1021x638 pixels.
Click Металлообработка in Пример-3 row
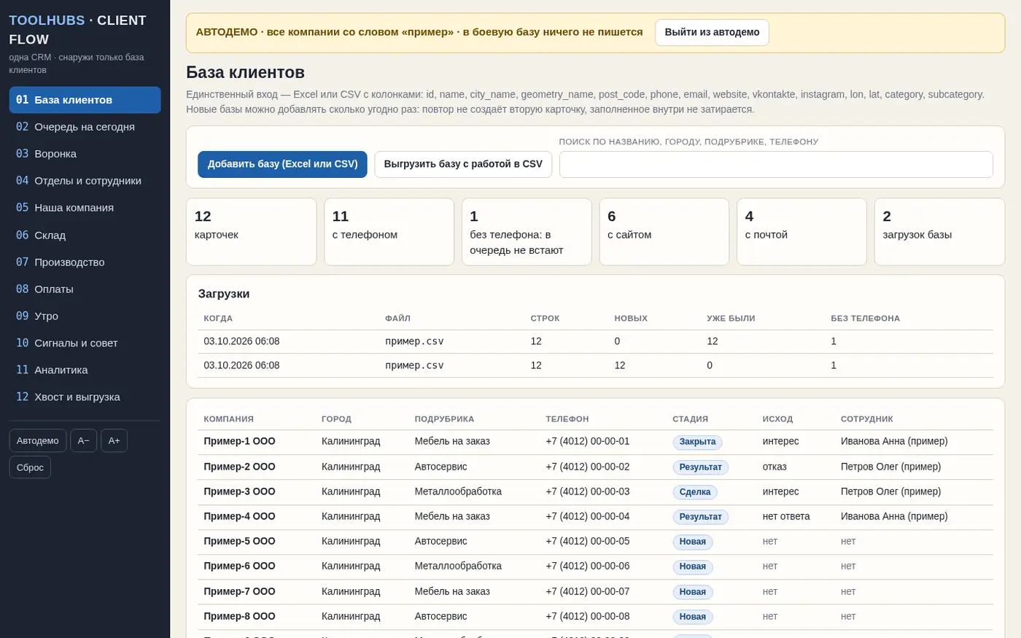pos(458,491)
